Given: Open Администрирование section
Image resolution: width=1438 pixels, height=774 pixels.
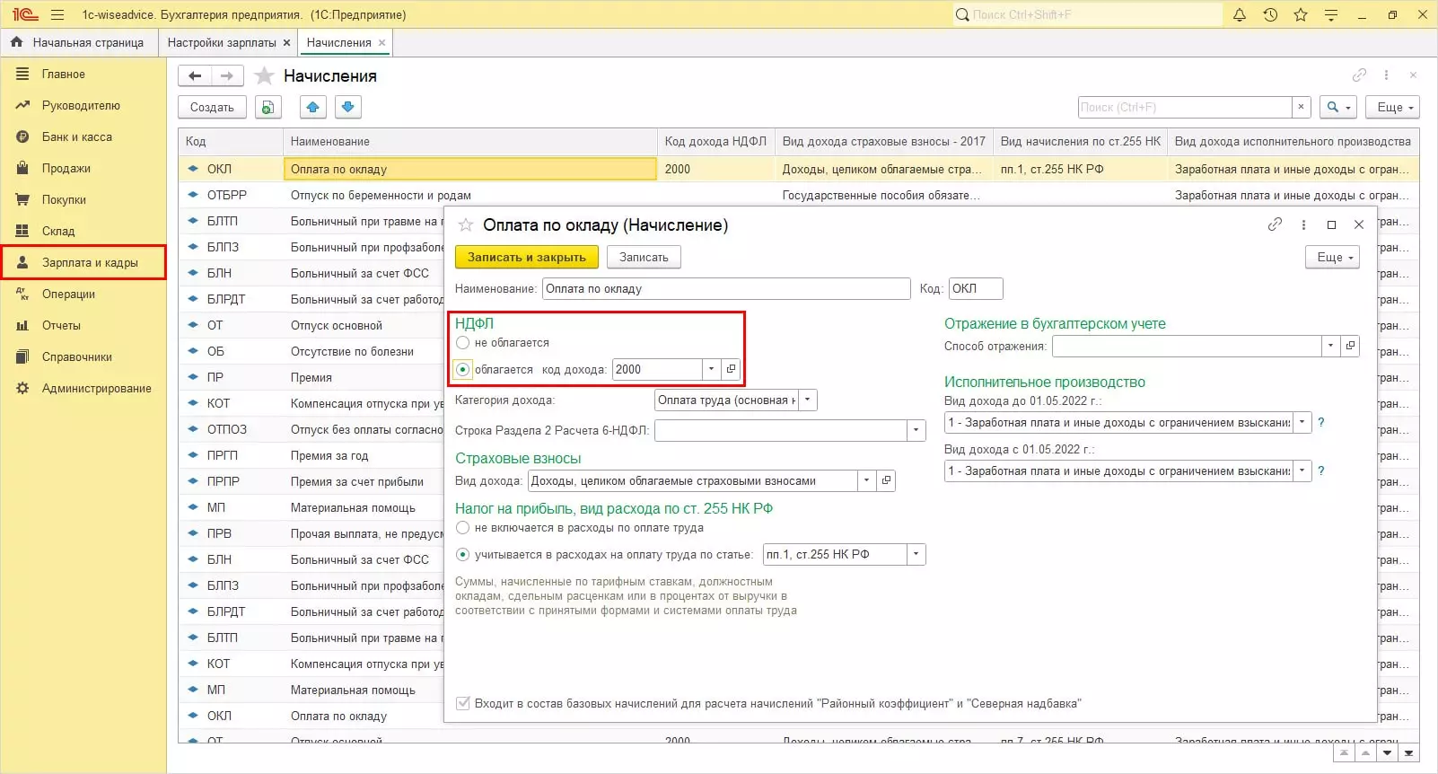Looking at the screenshot, I should [83, 389].
